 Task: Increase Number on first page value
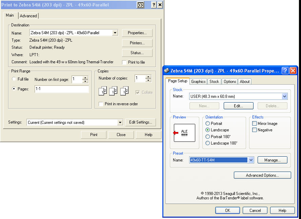(85, 78)
